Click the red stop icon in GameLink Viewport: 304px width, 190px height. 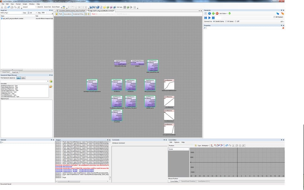[x=217, y=13]
